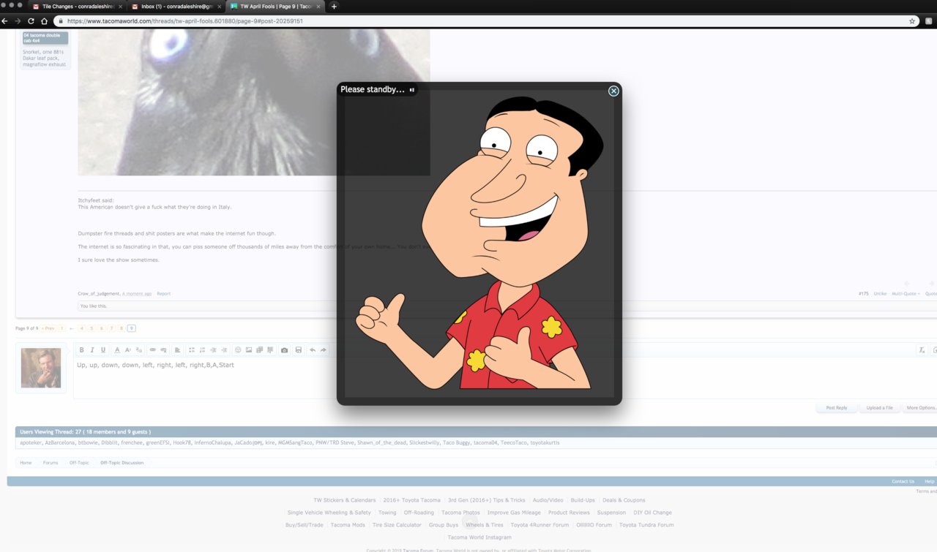
Task: Outdent the text in editor
Action: [213, 350]
